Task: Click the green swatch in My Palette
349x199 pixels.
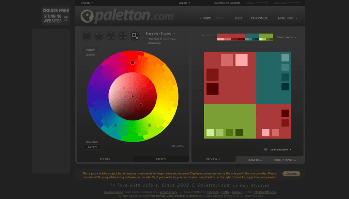Action: click(x=266, y=36)
